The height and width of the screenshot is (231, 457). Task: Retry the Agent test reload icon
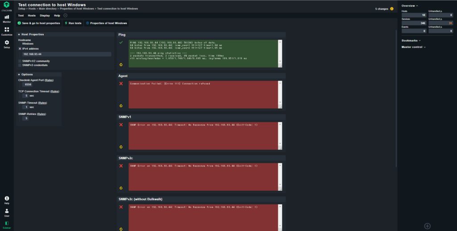[x=121, y=106]
